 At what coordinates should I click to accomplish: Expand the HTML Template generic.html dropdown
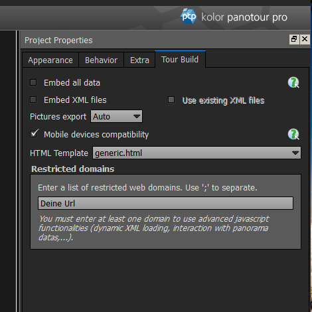pyautogui.click(x=196, y=153)
